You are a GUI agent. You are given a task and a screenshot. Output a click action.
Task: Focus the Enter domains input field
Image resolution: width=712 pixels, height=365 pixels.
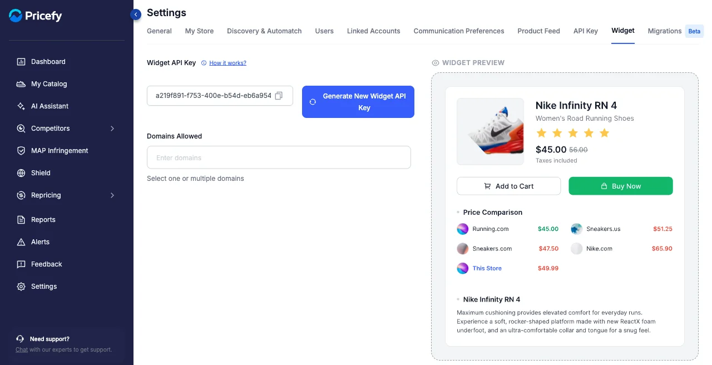(279, 157)
